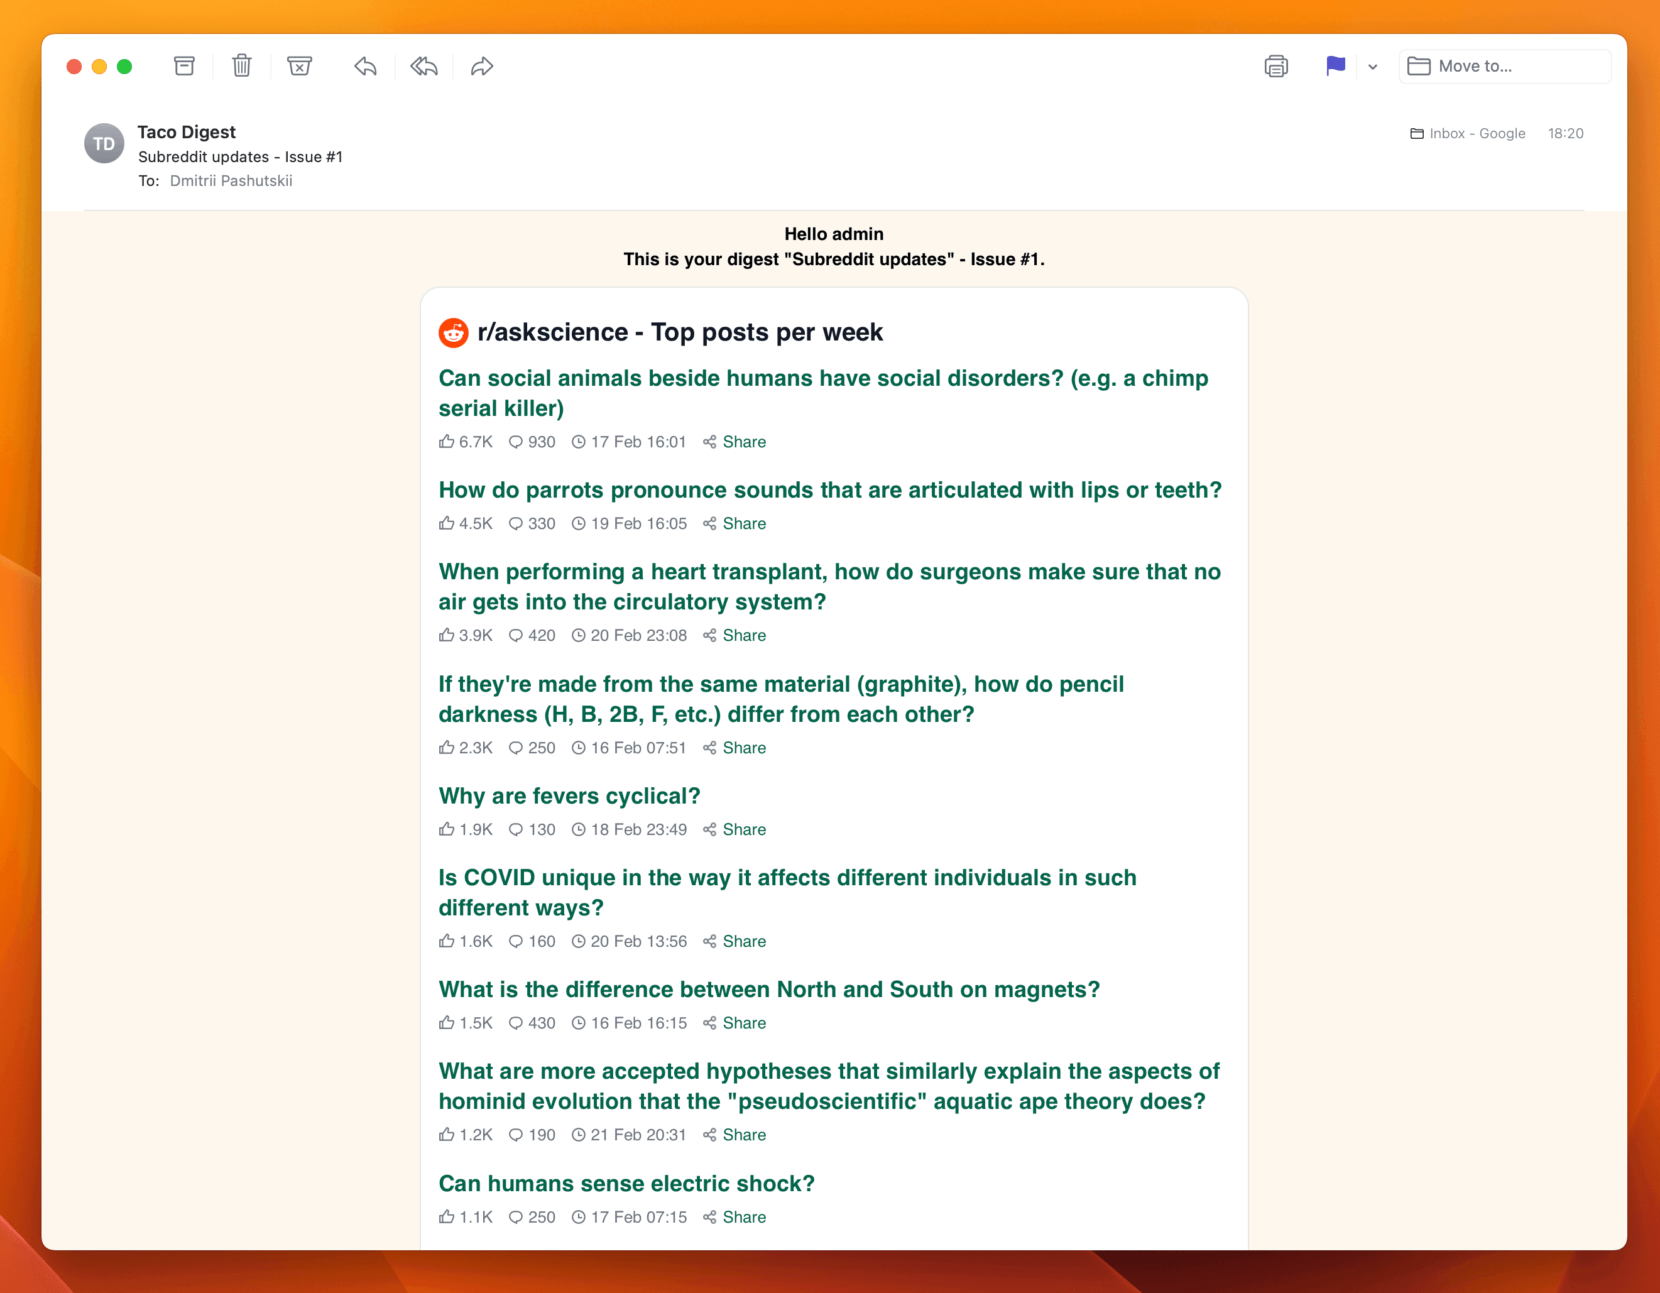Reply to Taco Digest email

click(x=366, y=66)
